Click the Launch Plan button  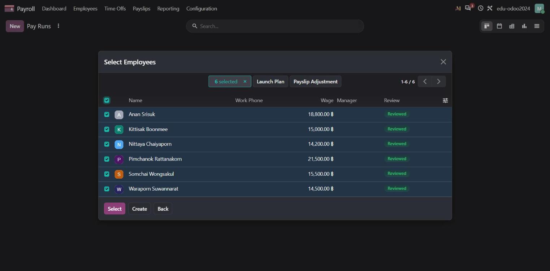tap(270, 82)
